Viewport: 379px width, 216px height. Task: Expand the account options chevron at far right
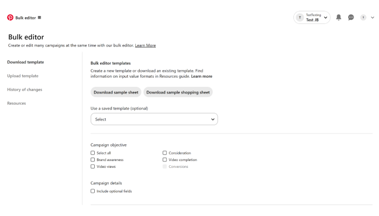tap(373, 17)
